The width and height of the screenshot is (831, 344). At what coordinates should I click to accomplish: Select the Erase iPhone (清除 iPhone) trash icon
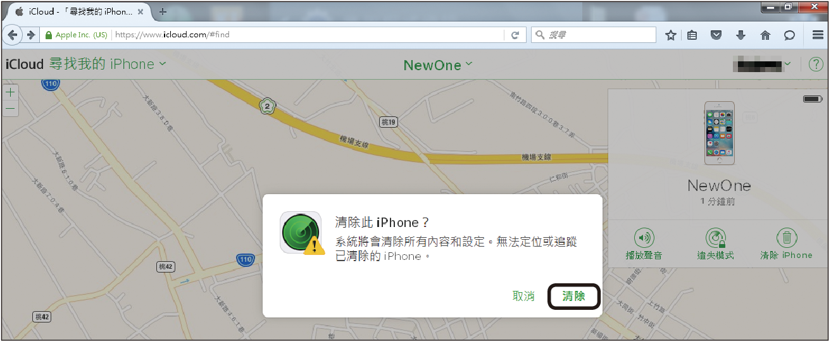coord(786,238)
